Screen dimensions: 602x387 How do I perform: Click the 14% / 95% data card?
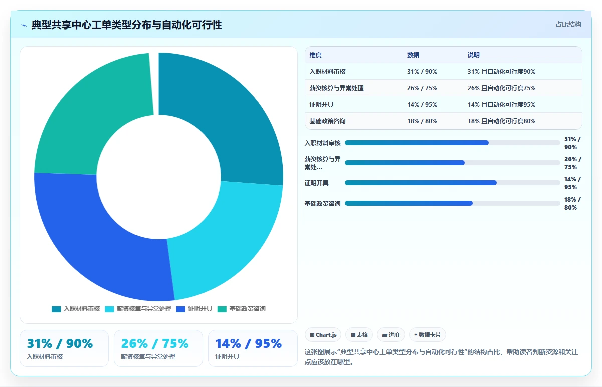[253, 348]
